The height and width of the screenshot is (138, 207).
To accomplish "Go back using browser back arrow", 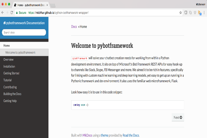I will [2, 13].
